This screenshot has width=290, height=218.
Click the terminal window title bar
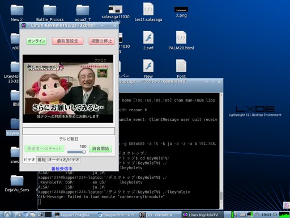[x=171, y=82]
